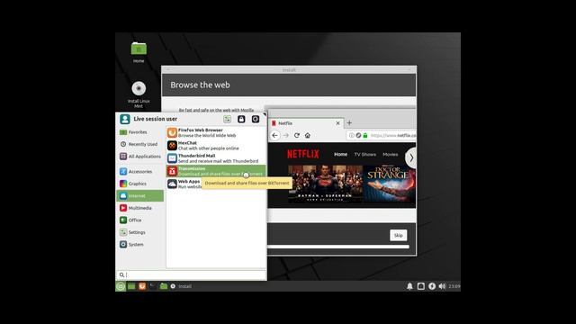
Task: Launch HexChat from the Internet list
Action: click(x=216, y=146)
